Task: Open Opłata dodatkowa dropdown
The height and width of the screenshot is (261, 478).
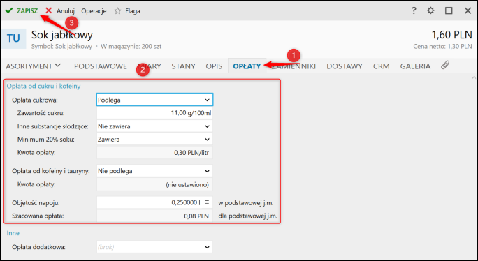Action: (x=154, y=247)
